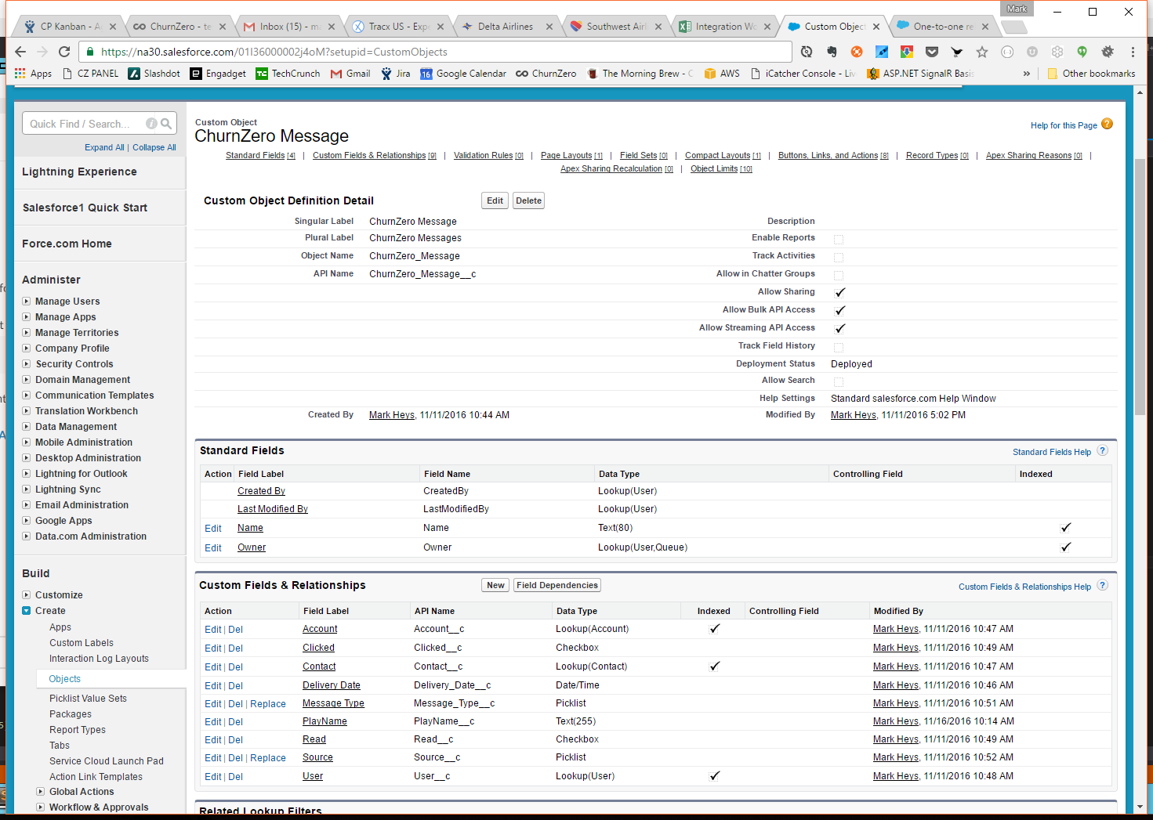Switch to the Integration spreadsheet tab
This screenshot has width=1153, height=820.
coord(724,27)
